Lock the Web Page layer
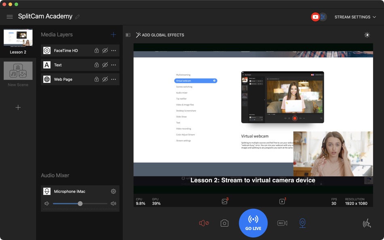 point(97,80)
